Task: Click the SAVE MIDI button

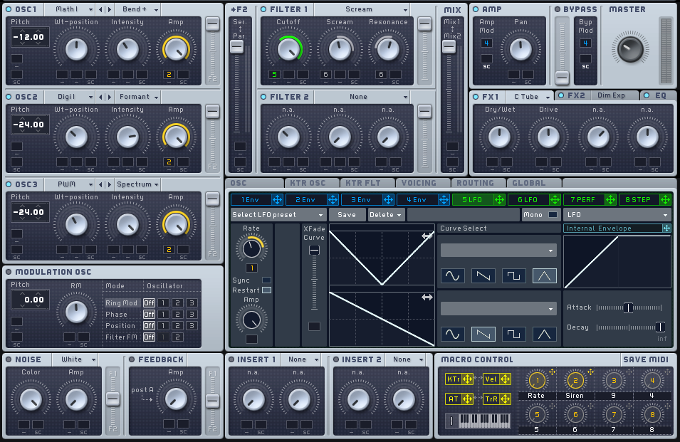Action: [x=646, y=359]
